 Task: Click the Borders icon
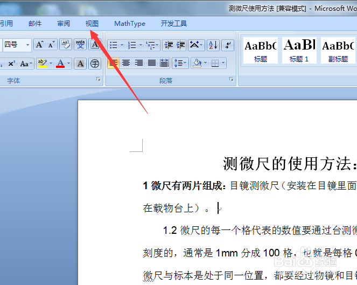pos(215,63)
